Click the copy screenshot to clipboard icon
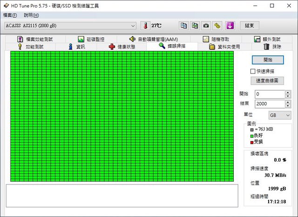 click(195, 26)
